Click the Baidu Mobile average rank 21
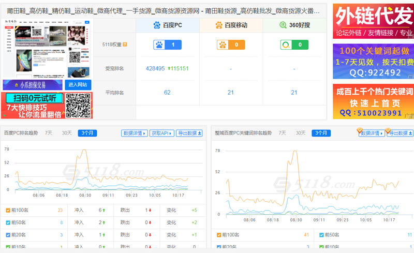Screen dimensions: 414x253 pyautogui.click(x=230, y=93)
